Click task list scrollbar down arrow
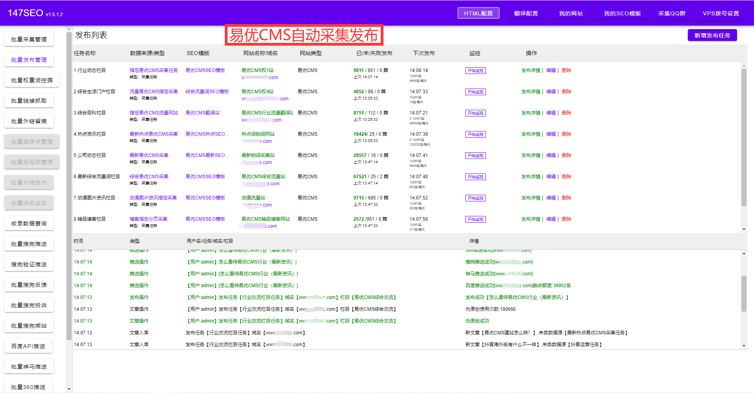Image resolution: width=754 pixels, height=393 pixels. (744, 229)
